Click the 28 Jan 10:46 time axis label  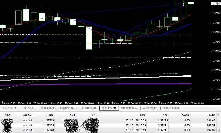[x=87, y=103]
